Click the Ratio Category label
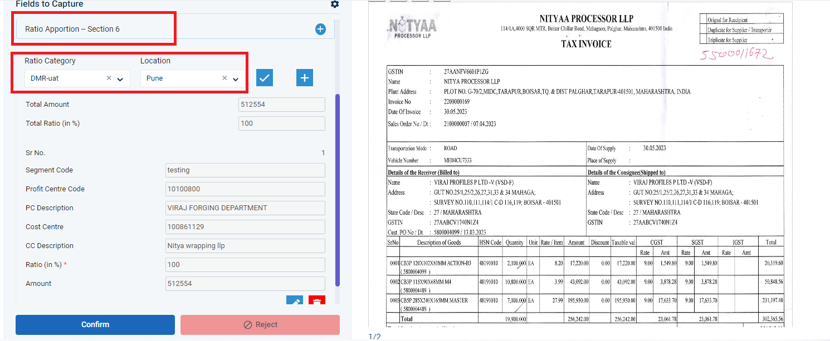830x341 pixels. [50, 61]
